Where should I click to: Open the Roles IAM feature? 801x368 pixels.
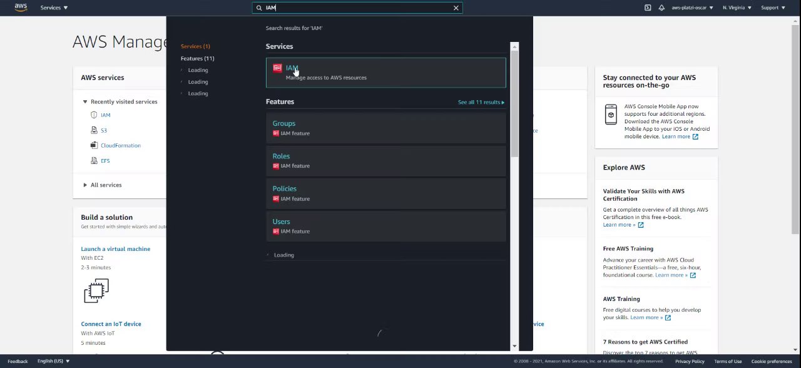click(385, 160)
